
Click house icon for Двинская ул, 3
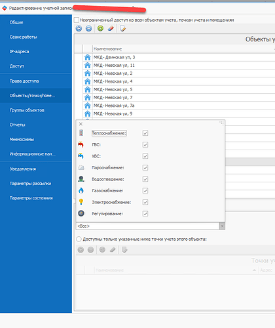point(88,57)
